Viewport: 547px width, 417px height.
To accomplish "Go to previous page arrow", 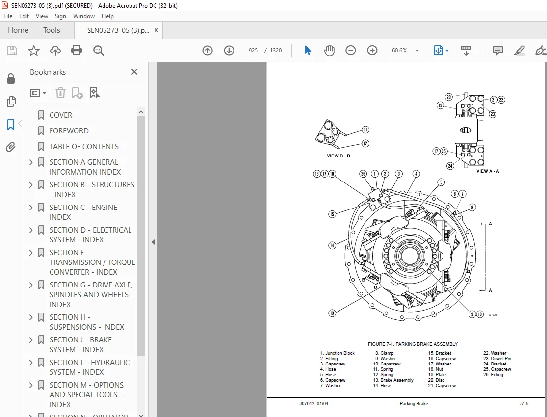I will point(208,51).
